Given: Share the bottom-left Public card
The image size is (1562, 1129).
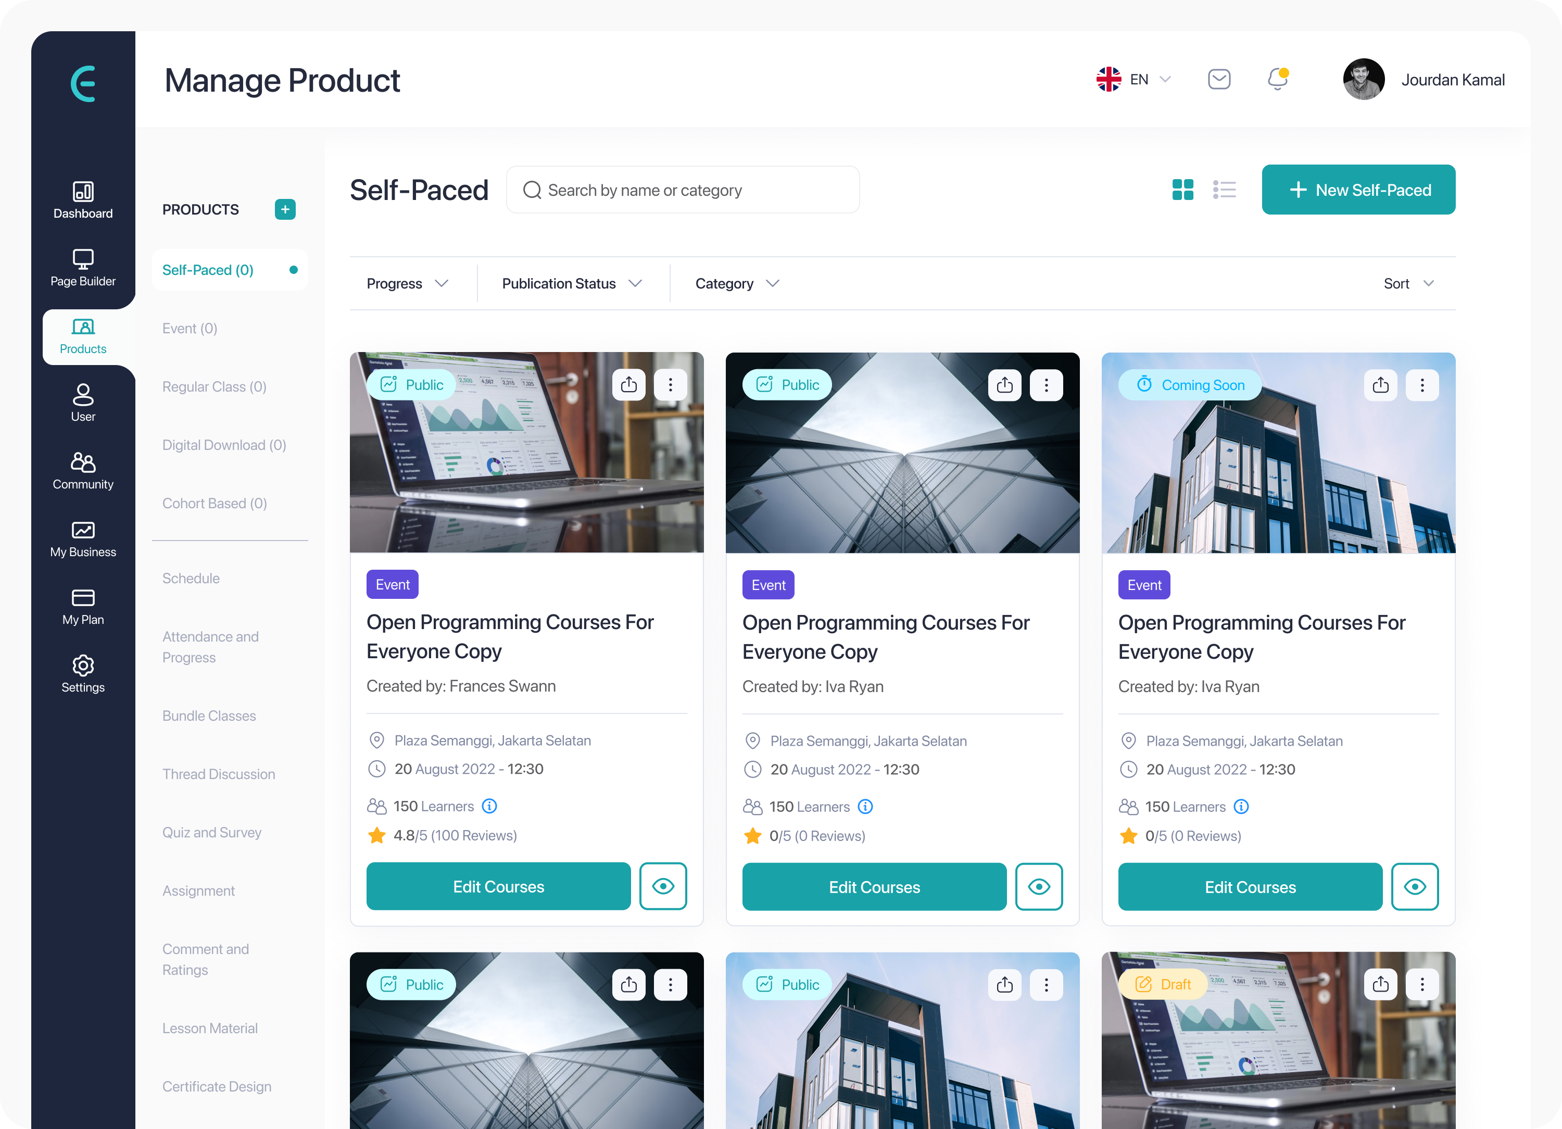Looking at the screenshot, I should coord(629,984).
